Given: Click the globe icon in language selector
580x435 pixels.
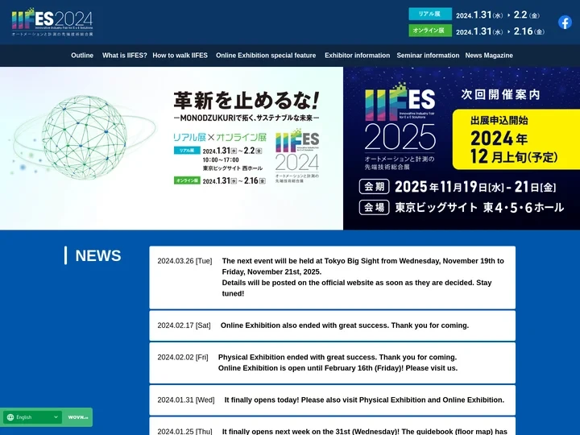Looking at the screenshot, I should pos(10,417).
